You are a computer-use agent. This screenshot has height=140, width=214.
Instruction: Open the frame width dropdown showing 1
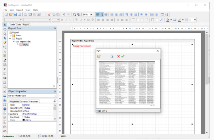(x=195, y=20)
